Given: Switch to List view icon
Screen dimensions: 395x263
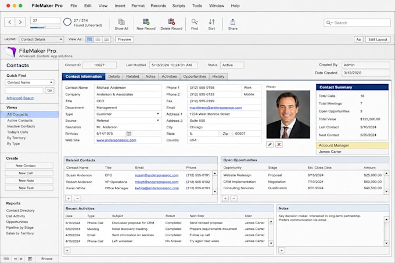Looking at the screenshot, I should pyautogui.click(x=98, y=39).
